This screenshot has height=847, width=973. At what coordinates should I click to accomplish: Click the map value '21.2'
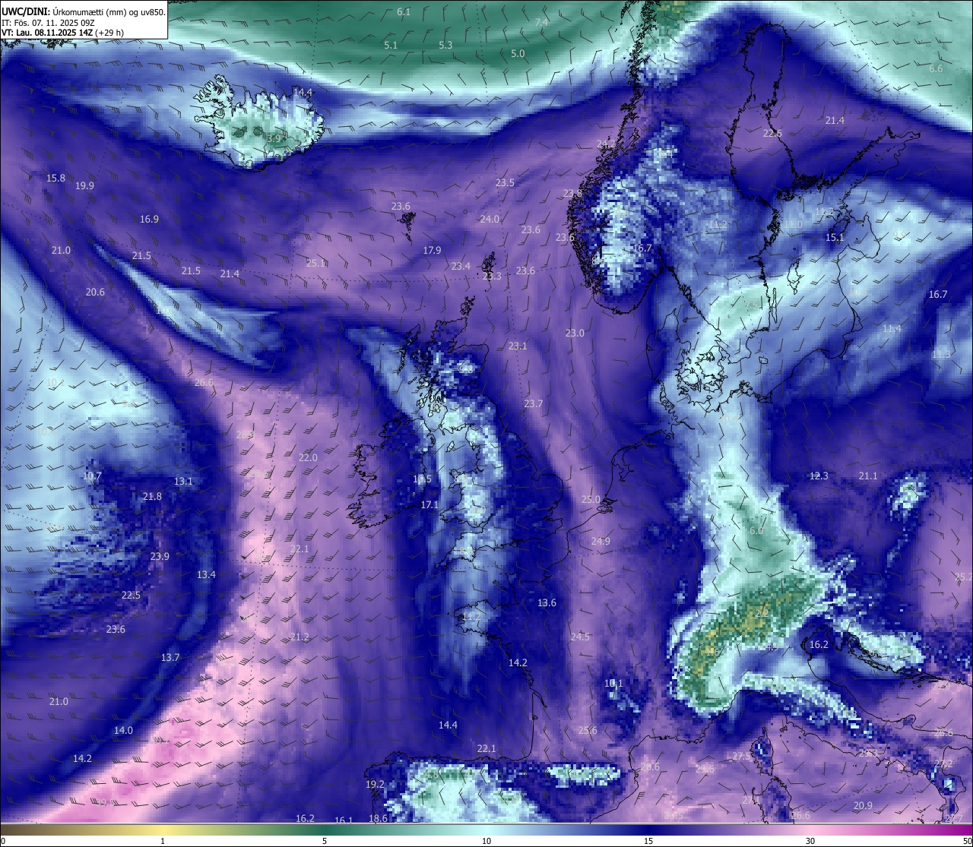point(300,637)
